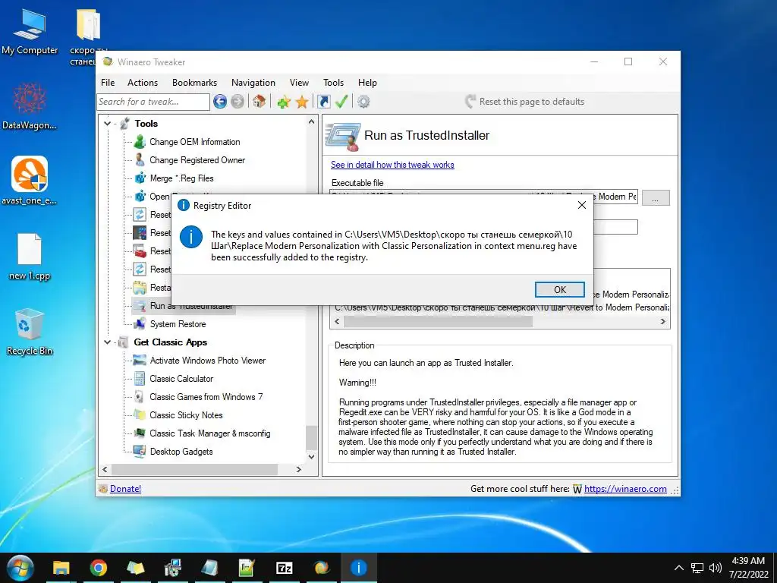
Task: Open the View menu
Action: (x=299, y=83)
